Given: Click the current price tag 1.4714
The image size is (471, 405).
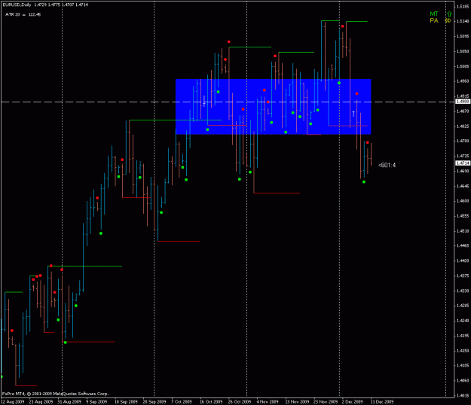Looking at the screenshot, I should point(463,163).
